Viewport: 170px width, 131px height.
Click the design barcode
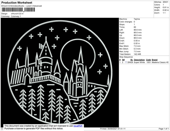pyautogui.click(x=18, y=10)
